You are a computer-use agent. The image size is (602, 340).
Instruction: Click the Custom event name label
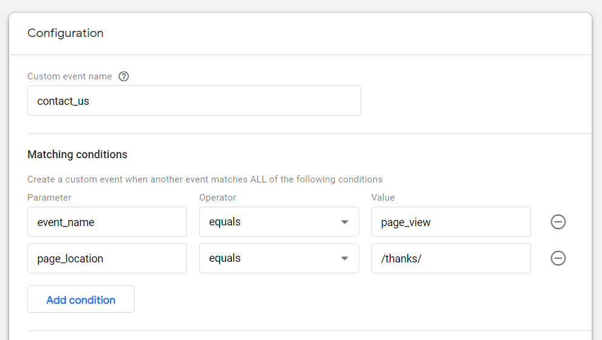point(70,76)
